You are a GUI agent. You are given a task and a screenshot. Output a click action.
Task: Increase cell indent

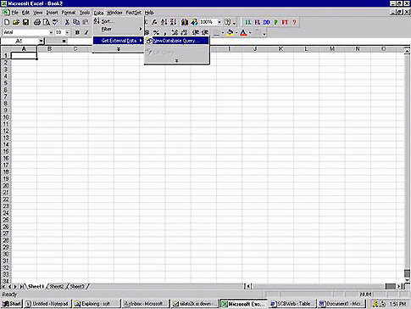[x=205, y=32]
